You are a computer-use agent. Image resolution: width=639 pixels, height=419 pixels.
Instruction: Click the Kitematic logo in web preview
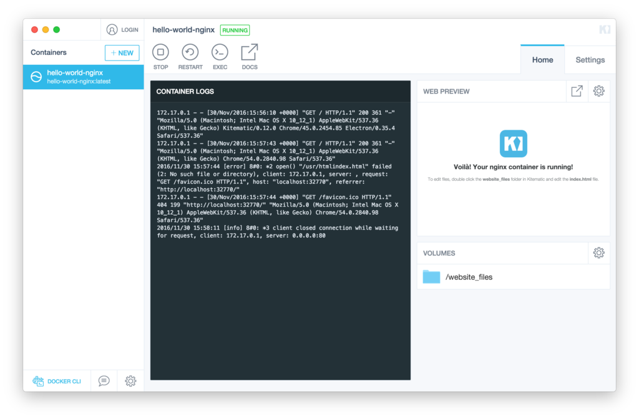[x=514, y=144]
